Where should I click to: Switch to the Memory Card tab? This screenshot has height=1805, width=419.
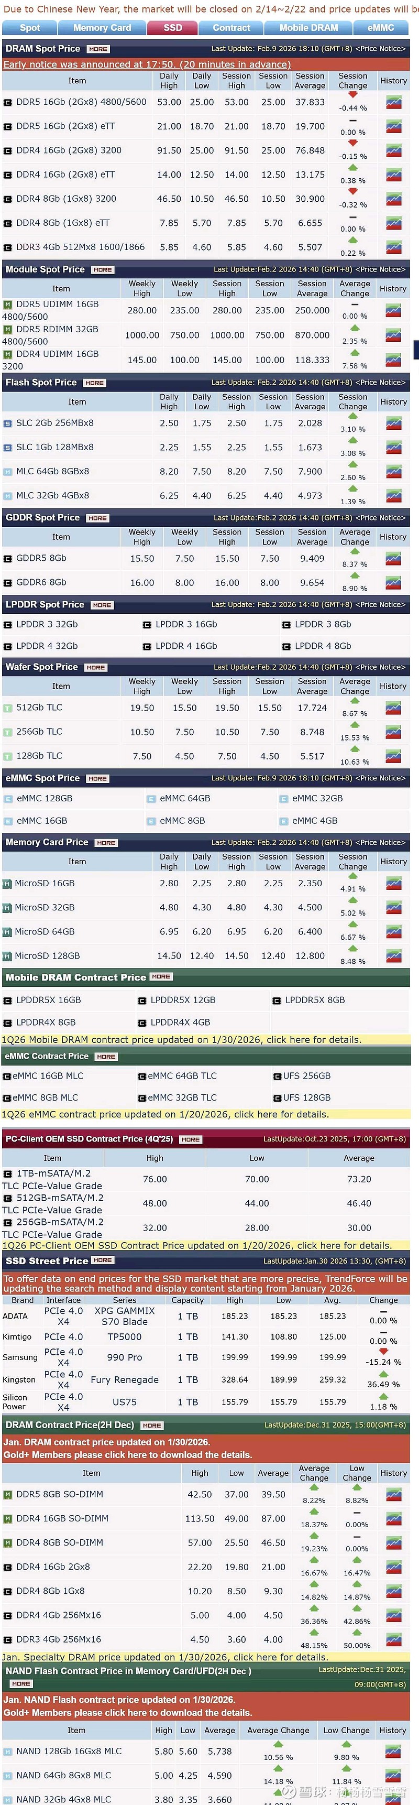[102, 28]
